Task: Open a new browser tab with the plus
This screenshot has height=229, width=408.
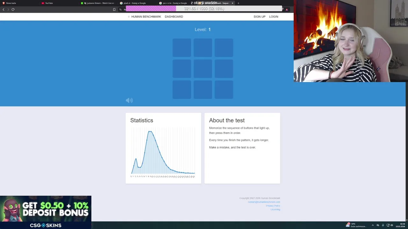Action: click(238, 3)
